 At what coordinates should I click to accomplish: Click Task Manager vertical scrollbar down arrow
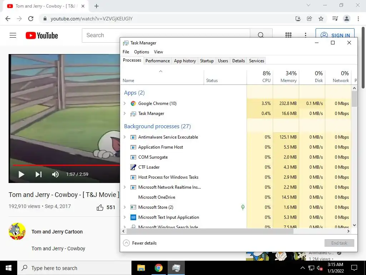(x=354, y=225)
